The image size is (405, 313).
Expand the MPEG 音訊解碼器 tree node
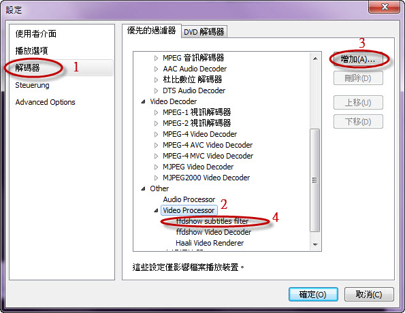[x=156, y=58]
